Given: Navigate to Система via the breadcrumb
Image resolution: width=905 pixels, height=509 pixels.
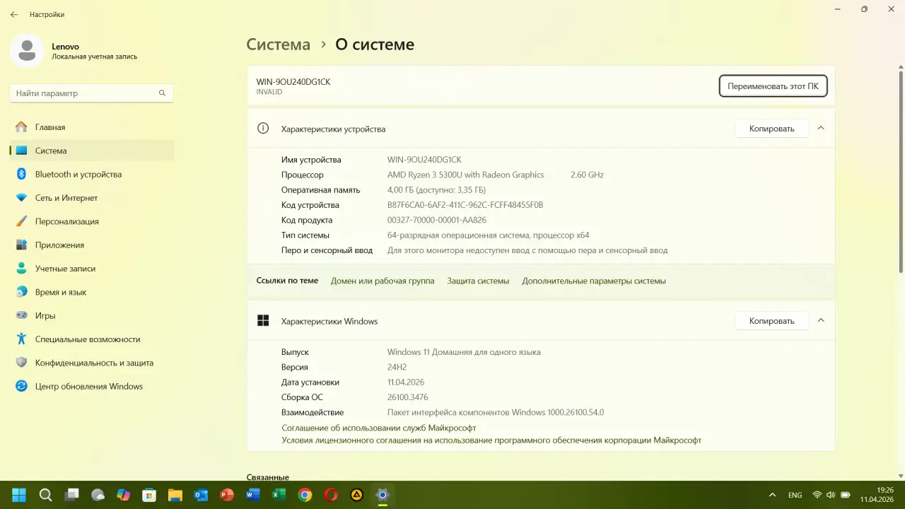Looking at the screenshot, I should [x=278, y=44].
